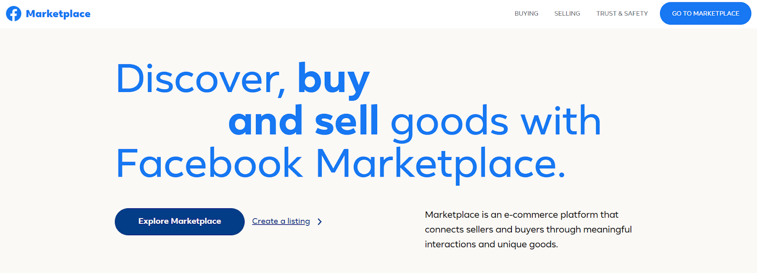Screen dimensions: 757x273
Task: Click the bold word and in the headline
Action: click(x=265, y=121)
